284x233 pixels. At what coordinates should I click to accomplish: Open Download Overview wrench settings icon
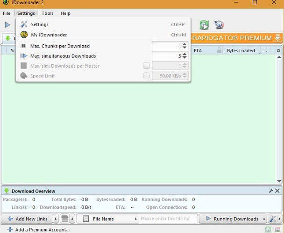point(271,191)
